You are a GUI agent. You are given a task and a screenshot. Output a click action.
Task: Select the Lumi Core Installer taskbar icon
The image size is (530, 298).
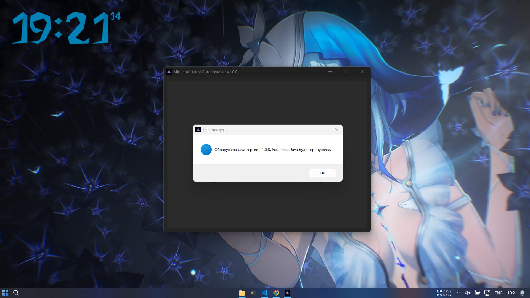click(x=288, y=293)
